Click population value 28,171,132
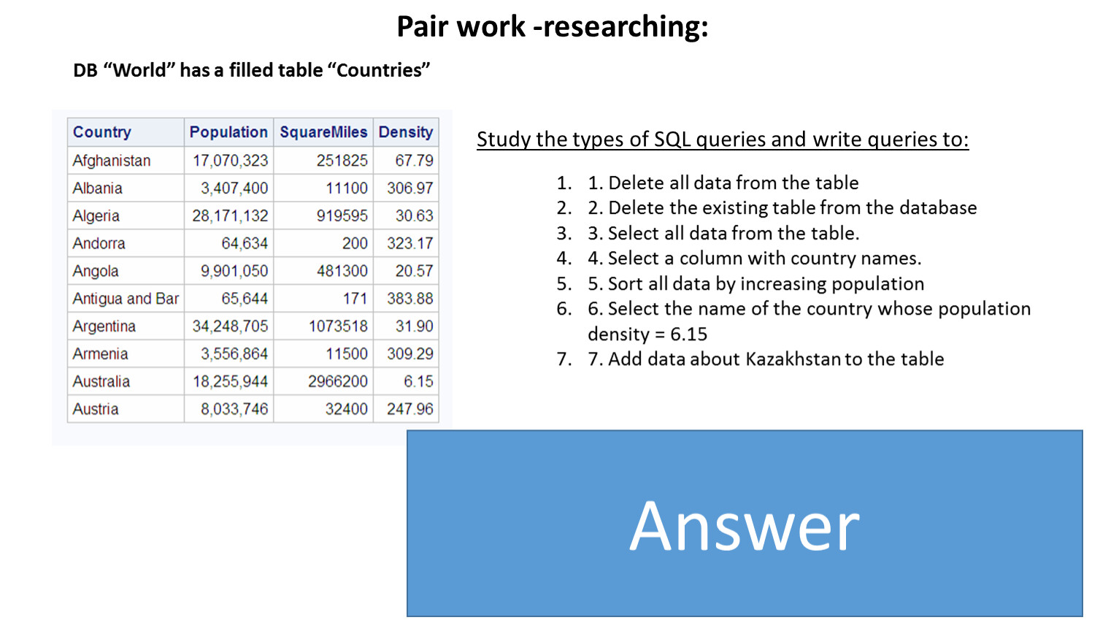This screenshot has width=1119, height=631. (x=230, y=216)
